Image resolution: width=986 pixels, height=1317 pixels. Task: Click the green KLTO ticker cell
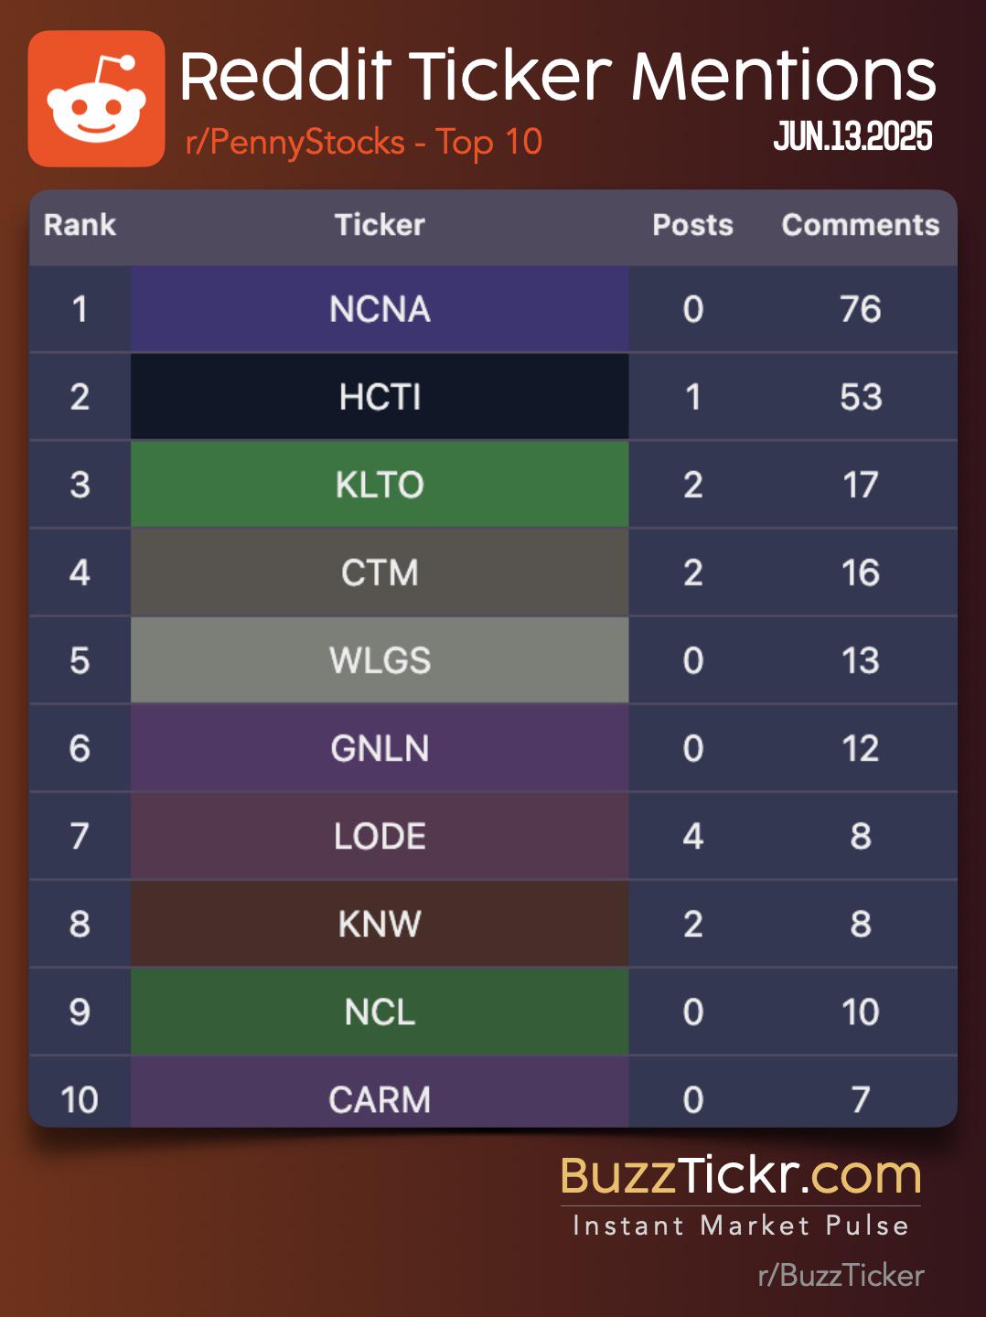point(380,485)
